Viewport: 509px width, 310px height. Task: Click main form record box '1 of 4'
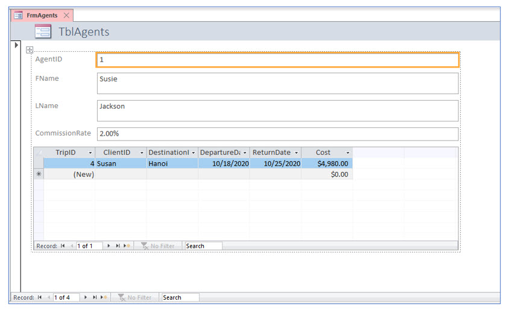66,297
